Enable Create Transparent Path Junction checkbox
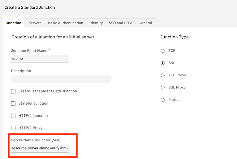This screenshot has width=237, height=159. click(x=13, y=91)
